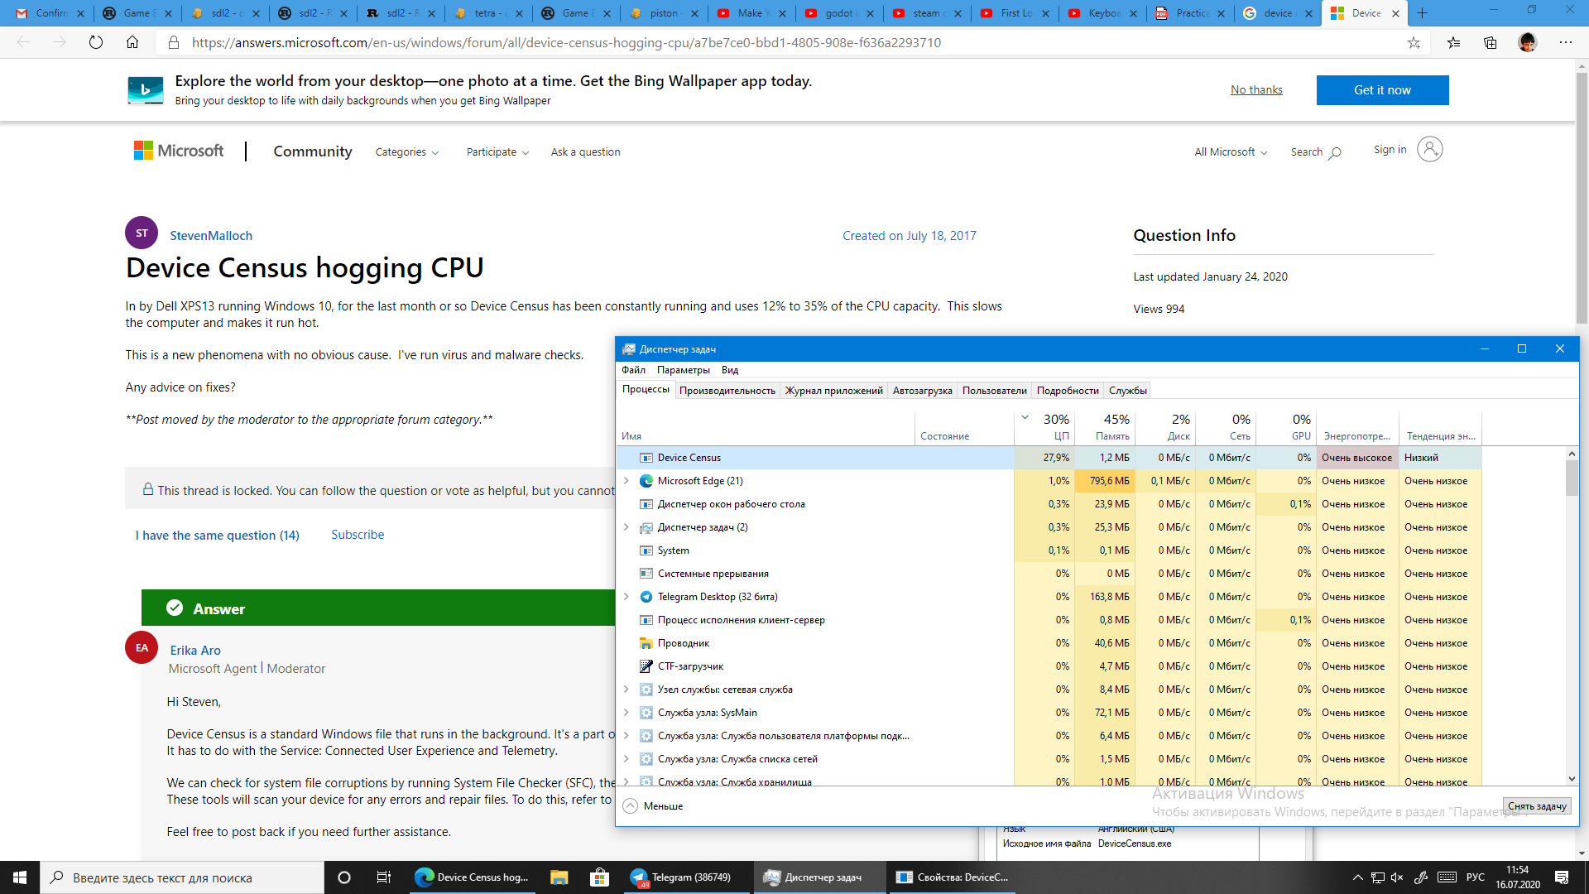
Task: Switch to the Производительность tab
Action: pyautogui.click(x=727, y=391)
